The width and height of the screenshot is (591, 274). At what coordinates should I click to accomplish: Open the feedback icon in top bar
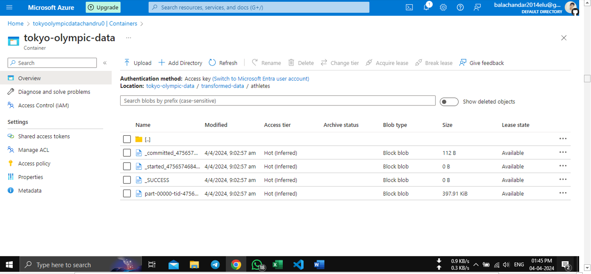point(477,7)
